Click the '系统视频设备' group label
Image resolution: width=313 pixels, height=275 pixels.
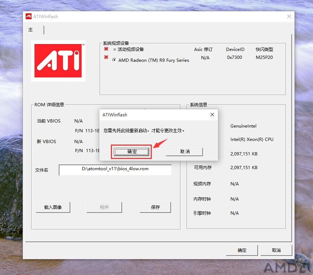[x=116, y=43]
